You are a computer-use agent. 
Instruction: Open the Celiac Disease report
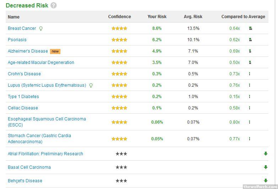(23, 108)
